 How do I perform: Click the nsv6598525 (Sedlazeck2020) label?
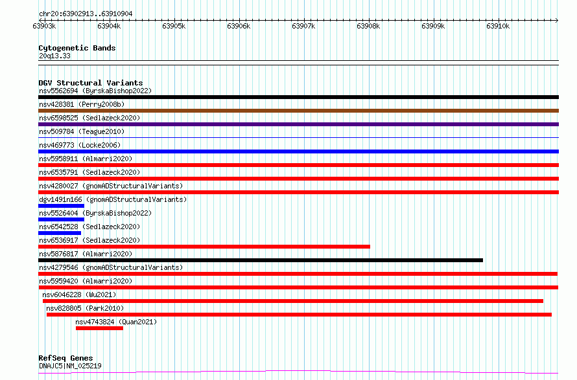[89, 118]
